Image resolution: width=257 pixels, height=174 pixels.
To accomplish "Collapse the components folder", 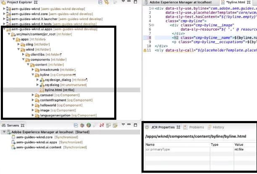I will coord(23,60).
